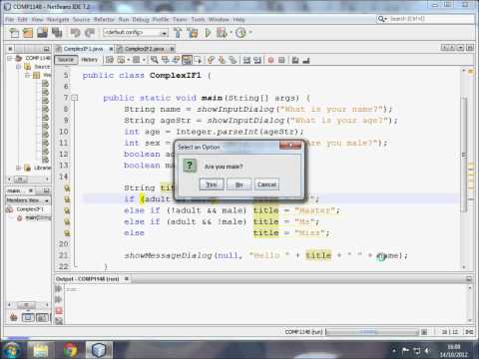
Task: Open the Debug Project dropdown arrow
Action: 231,33
